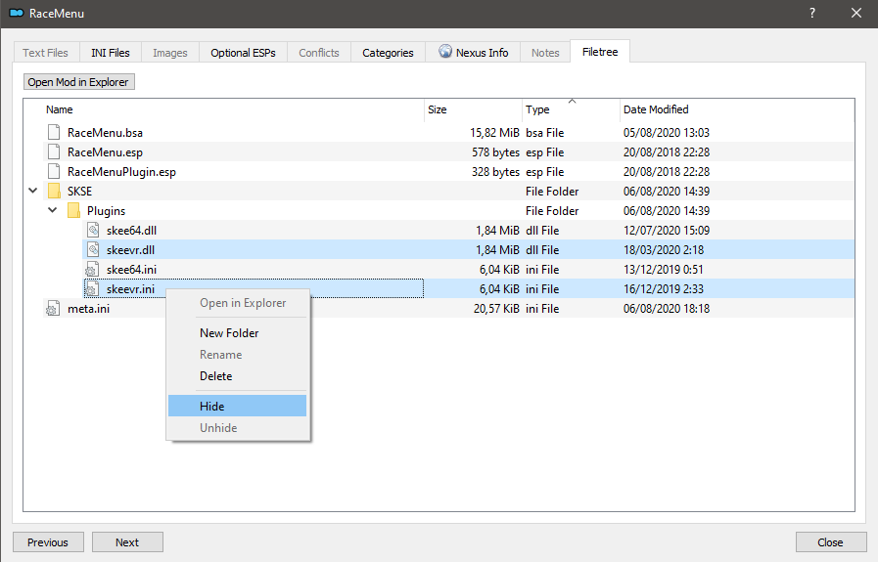The width and height of the screenshot is (878, 562).
Task: Sort by the Size column header
Action: 473,109
